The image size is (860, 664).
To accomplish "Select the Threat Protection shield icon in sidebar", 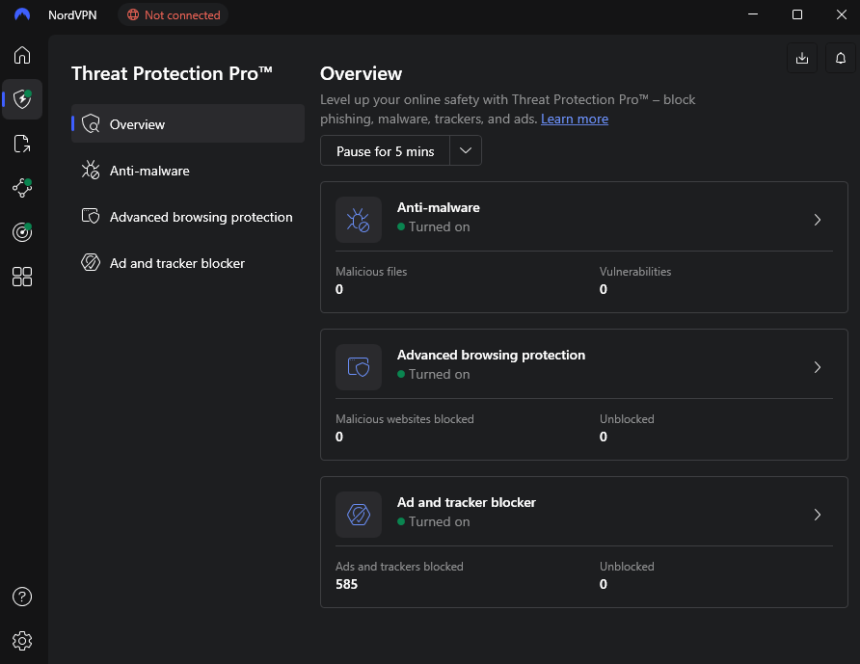I will click(21, 98).
